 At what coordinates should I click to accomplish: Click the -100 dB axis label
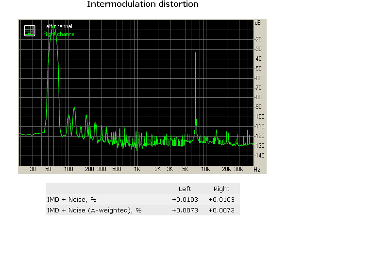[x=259, y=117]
